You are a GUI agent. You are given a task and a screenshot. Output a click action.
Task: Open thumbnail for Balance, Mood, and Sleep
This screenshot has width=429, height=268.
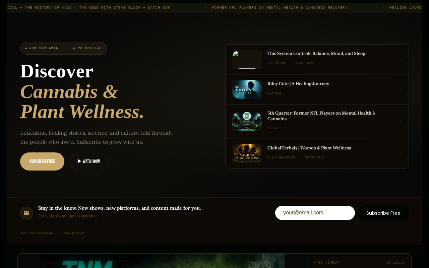tap(247, 59)
